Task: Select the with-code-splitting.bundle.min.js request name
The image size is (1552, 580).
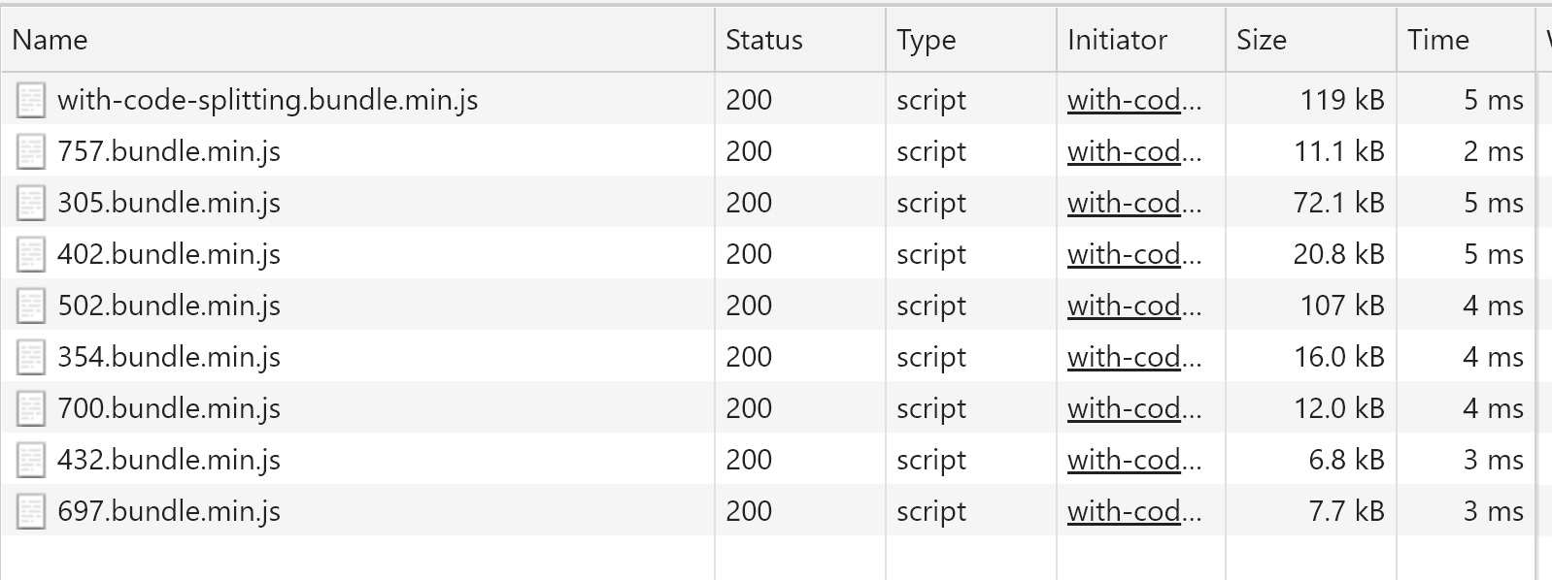Action: click(x=268, y=100)
